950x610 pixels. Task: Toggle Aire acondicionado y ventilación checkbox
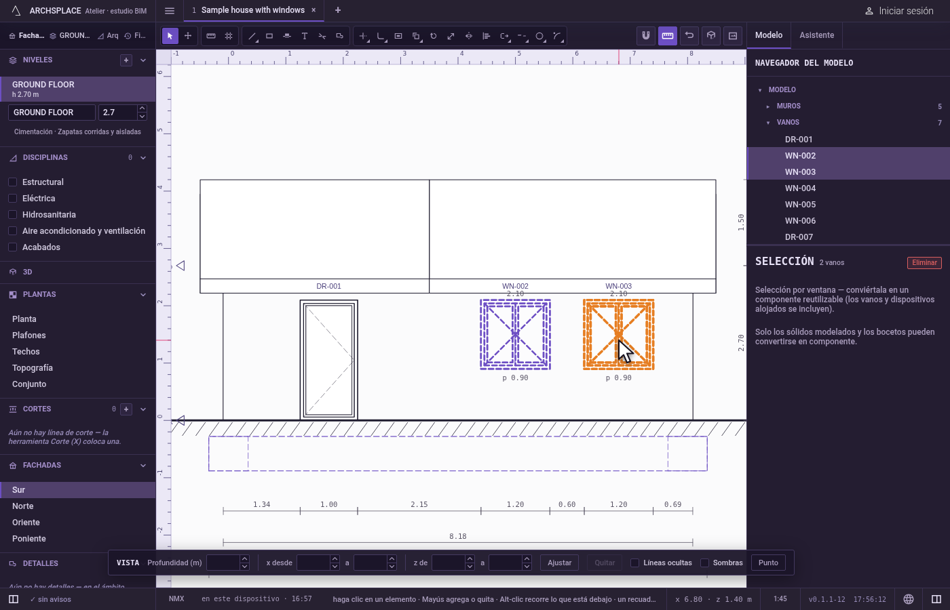coord(12,231)
